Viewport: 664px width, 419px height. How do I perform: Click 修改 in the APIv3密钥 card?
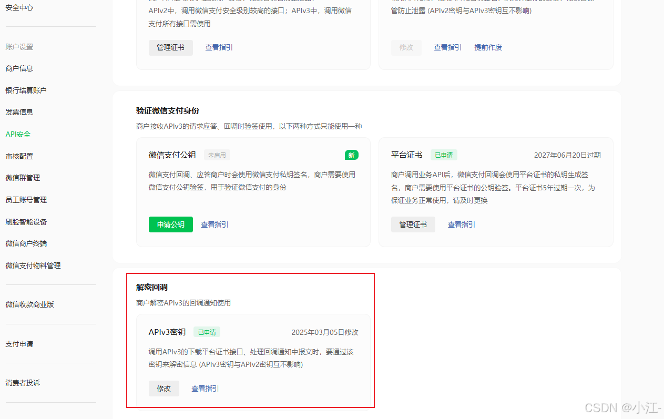(164, 389)
